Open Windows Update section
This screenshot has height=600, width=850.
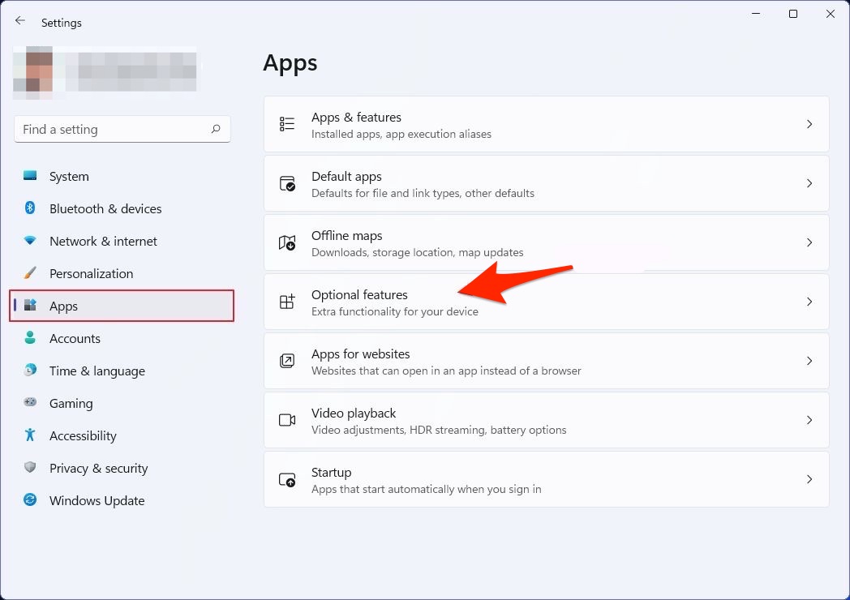click(x=97, y=501)
